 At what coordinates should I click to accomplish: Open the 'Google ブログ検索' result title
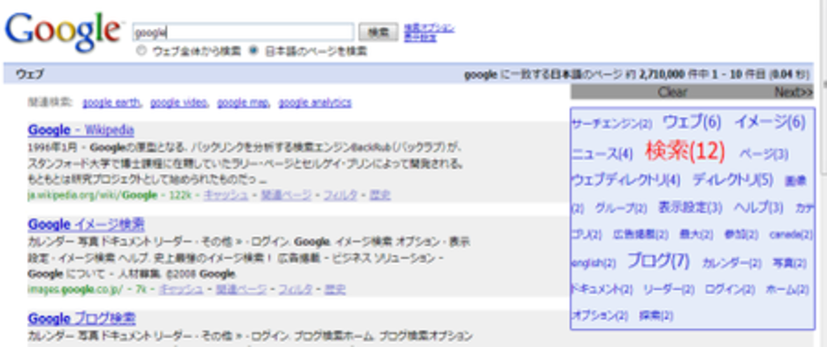(x=81, y=318)
